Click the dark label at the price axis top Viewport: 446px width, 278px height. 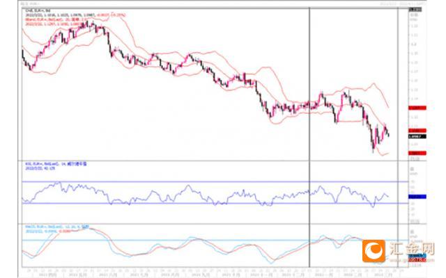[415, 10]
